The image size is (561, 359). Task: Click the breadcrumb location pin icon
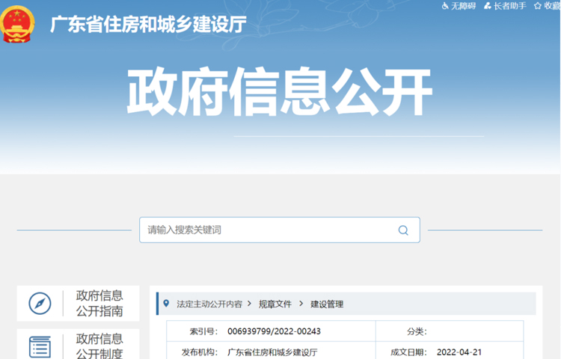click(166, 304)
